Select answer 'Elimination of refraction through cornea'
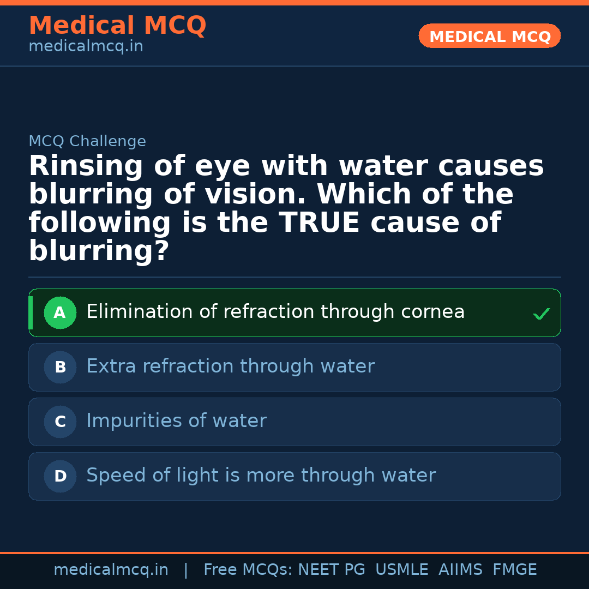589x589 pixels. point(275,312)
